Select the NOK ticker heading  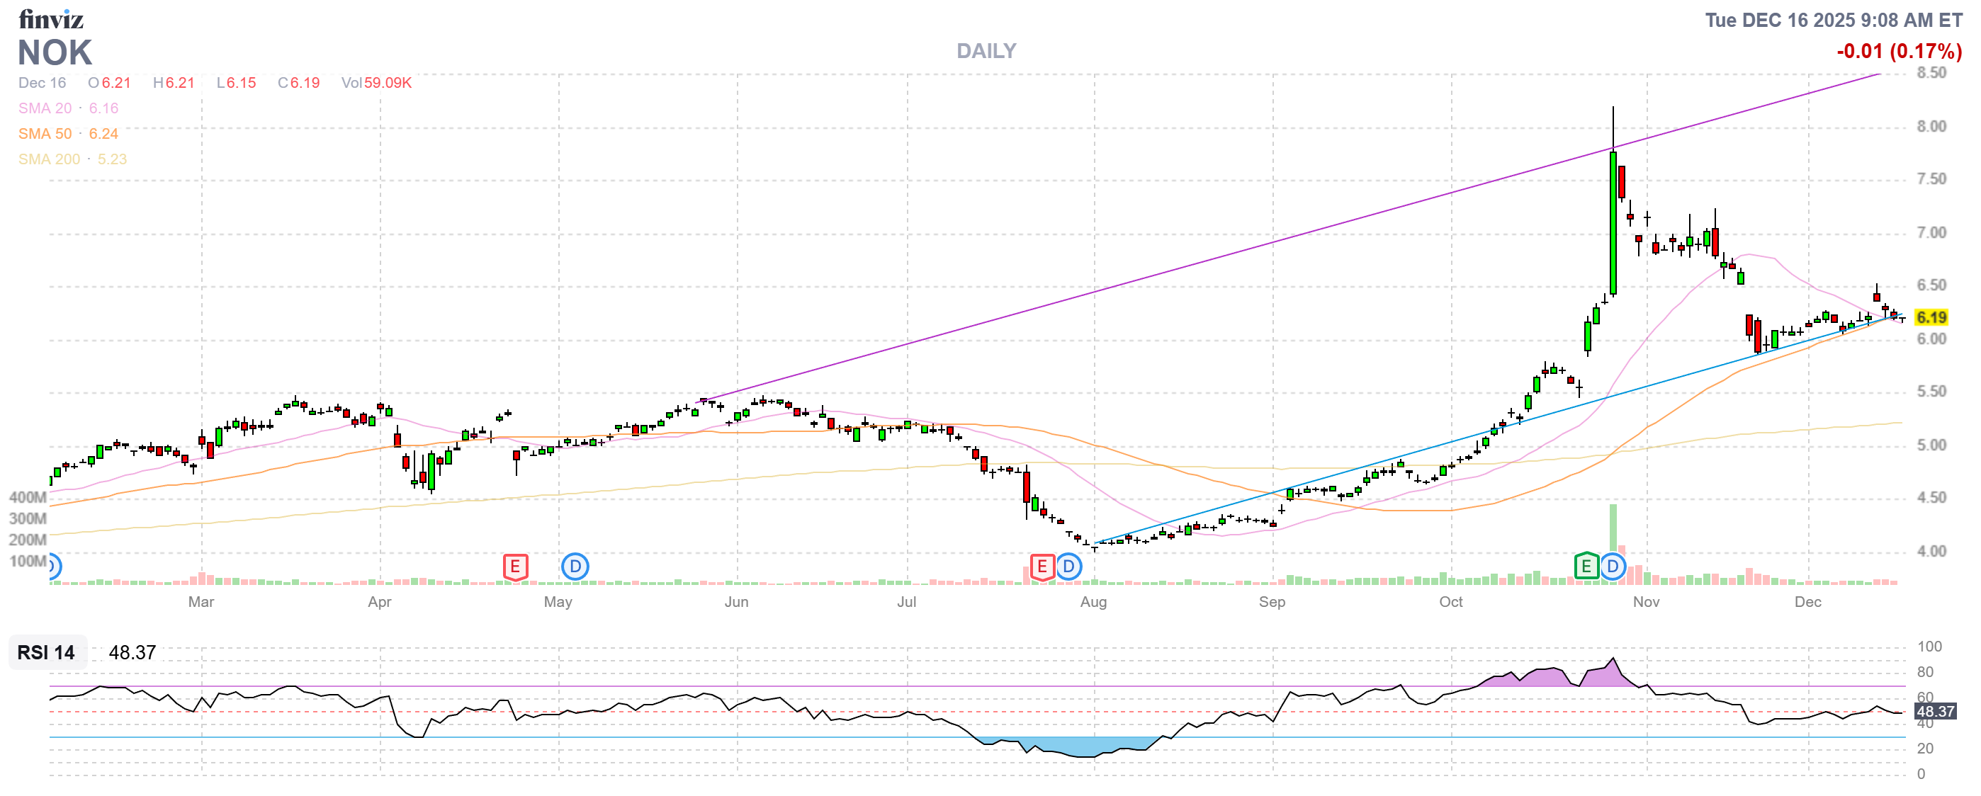pyautogui.click(x=54, y=54)
